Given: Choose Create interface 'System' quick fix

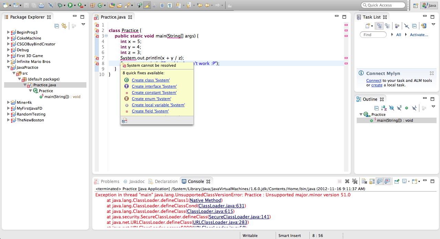Looking at the screenshot, I should coord(154,86).
